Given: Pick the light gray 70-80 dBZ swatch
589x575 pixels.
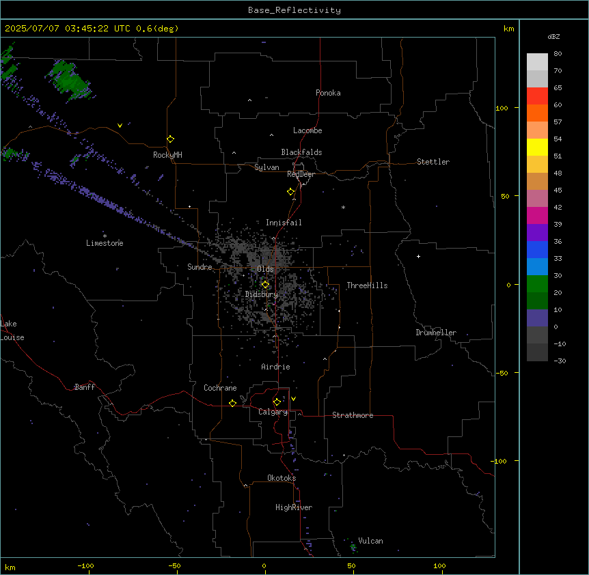Looking at the screenshot, I should click(537, 62).
